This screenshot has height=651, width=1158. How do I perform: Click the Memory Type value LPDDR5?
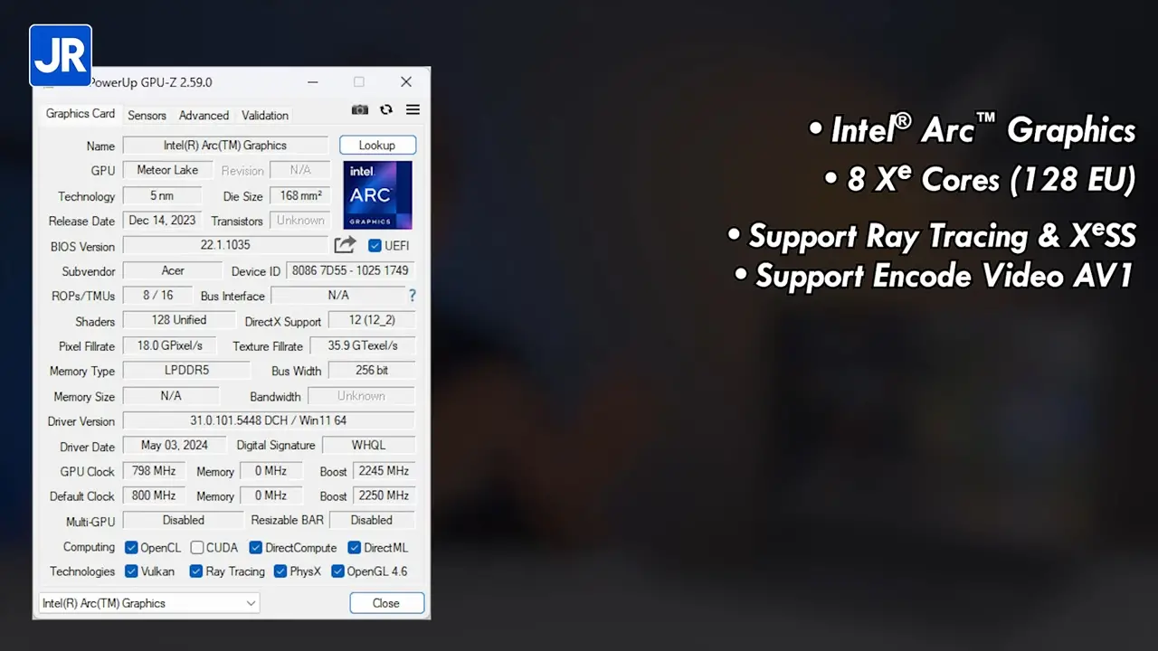[186, 371]
